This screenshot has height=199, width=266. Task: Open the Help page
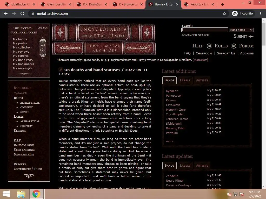point(198,46)
